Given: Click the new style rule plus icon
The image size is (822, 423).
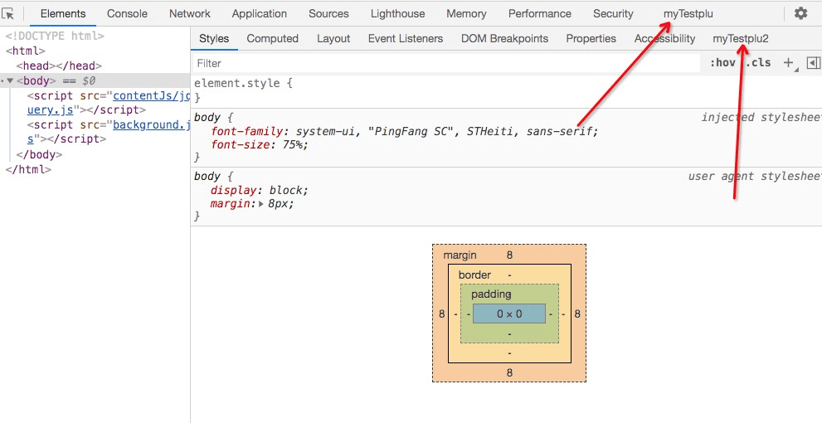Looking at the screenshot, I should click(788, 63).
